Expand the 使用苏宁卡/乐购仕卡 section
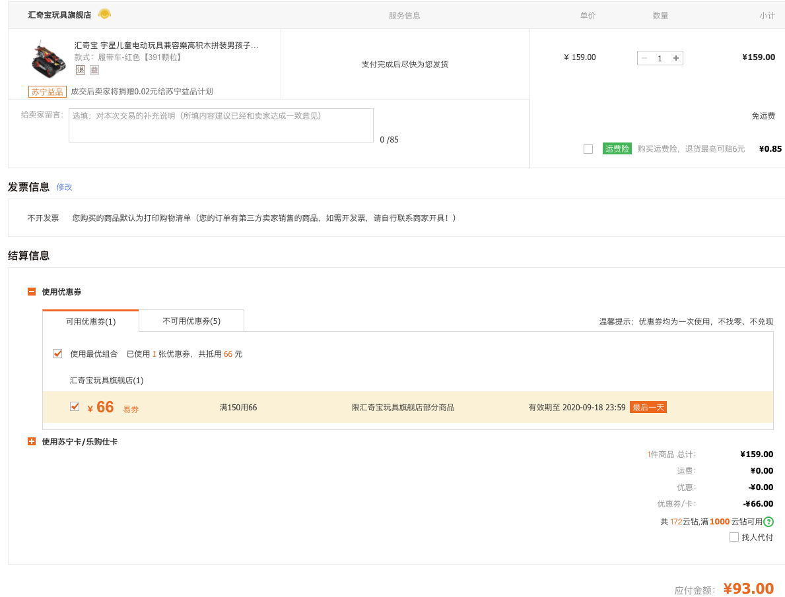Screen dimensions: 785x597 tap(32, 441)
